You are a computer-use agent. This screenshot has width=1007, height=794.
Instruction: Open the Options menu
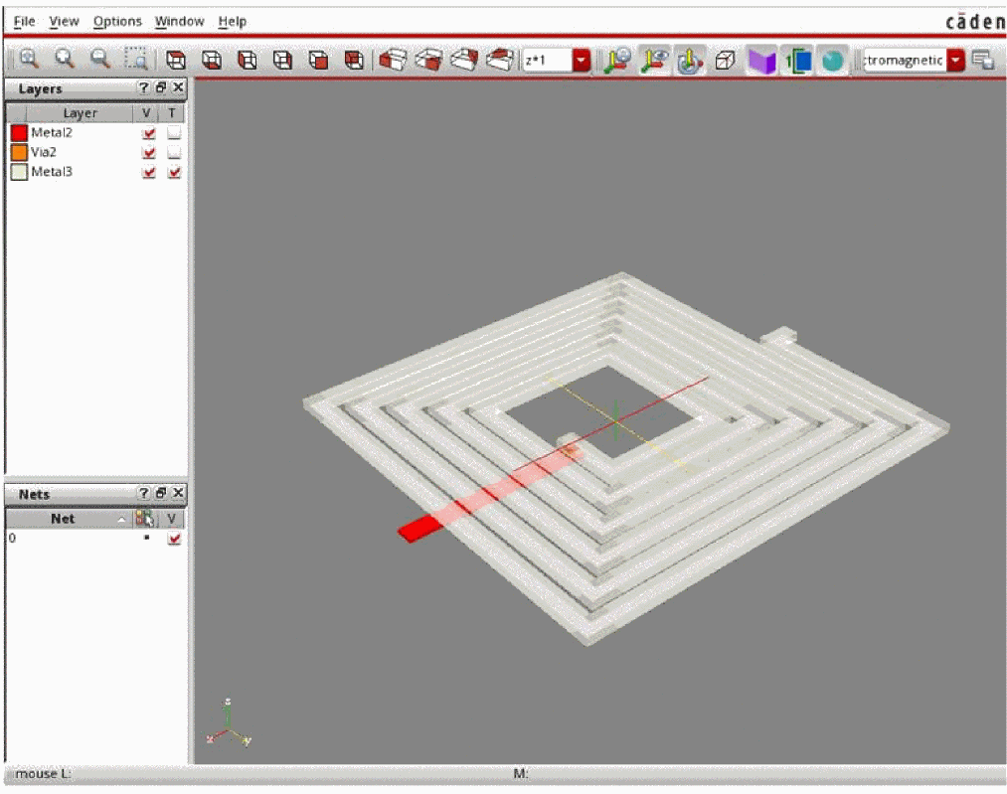pos(117,21)
